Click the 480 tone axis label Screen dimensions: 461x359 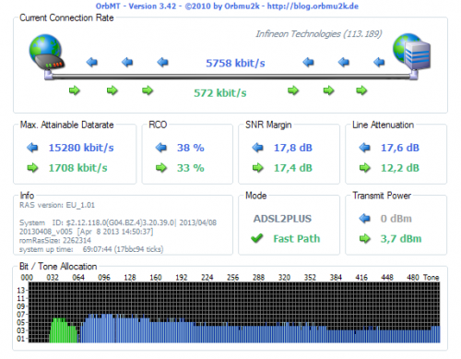click(x=413, y=278)
